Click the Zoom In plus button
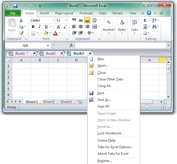177x164 pixels. click(163, 107)
